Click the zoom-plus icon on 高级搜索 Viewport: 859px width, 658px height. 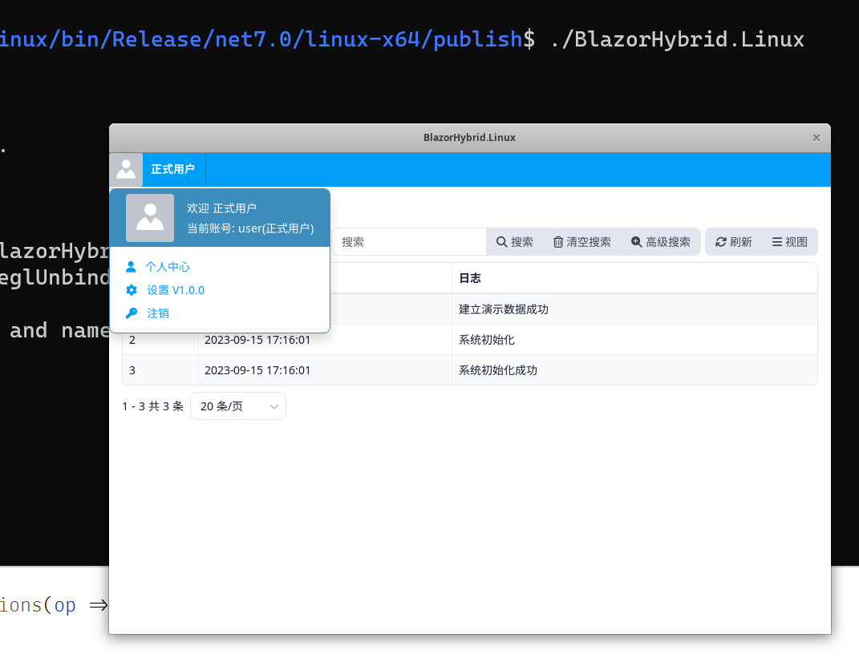(636, 242)
